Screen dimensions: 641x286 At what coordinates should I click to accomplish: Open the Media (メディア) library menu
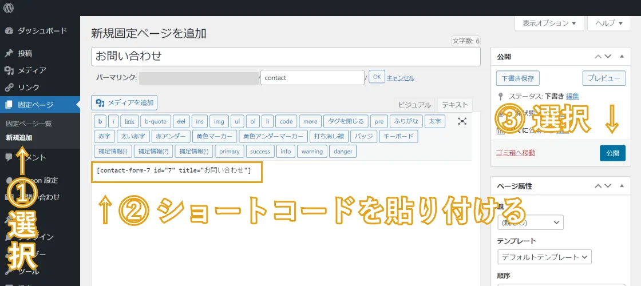tap(31, 70)
